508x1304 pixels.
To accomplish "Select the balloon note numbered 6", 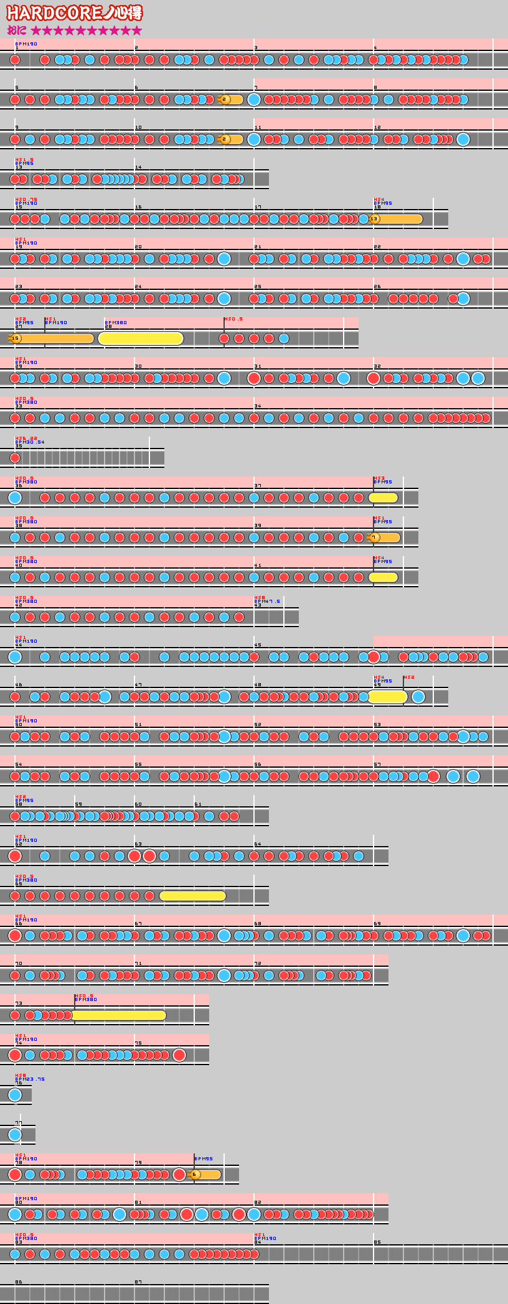I will (194, 1175).
